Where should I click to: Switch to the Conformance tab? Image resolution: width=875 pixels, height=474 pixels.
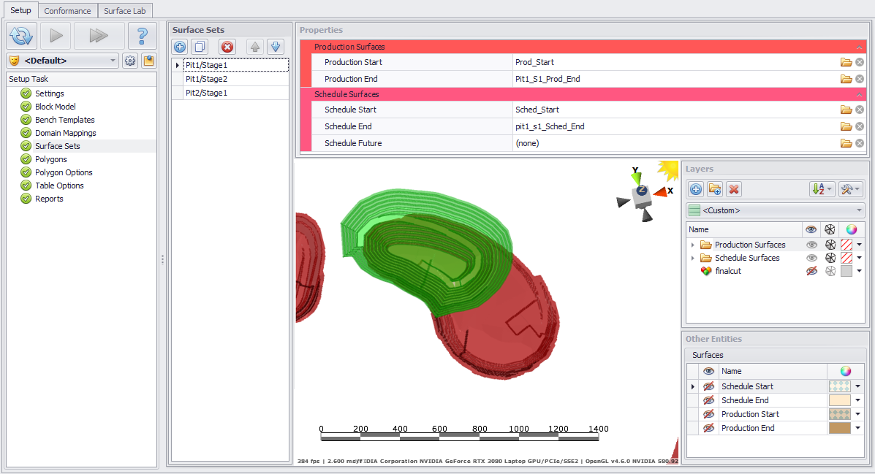[67, 11]
